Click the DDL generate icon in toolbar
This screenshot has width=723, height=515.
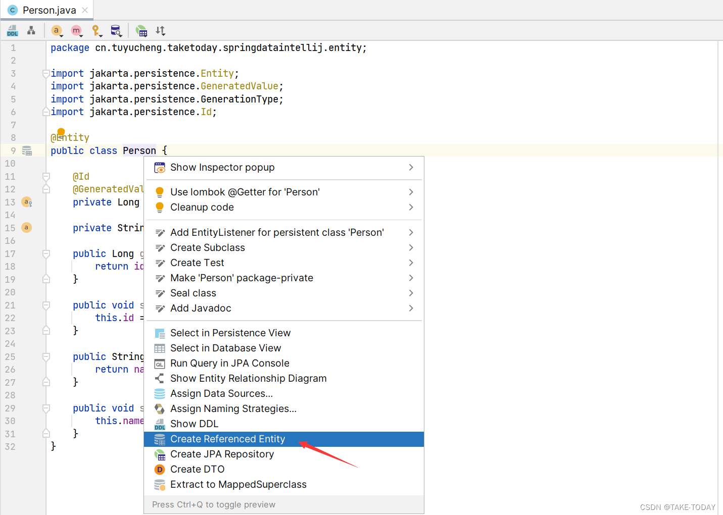[13, 31]
